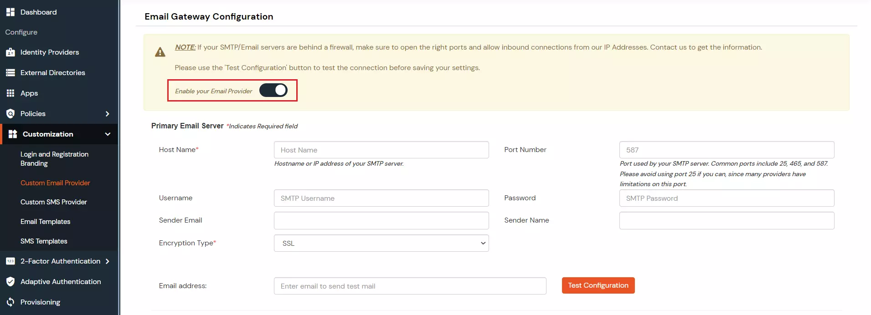Select the Policies shield icon
This screenshot has height=315, width=871.
(x=10, y=113)
